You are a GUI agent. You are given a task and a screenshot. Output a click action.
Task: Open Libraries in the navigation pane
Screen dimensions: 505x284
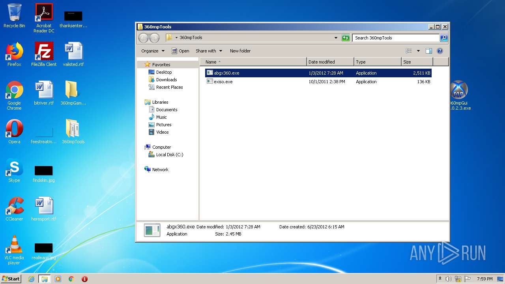click(160, 102)
